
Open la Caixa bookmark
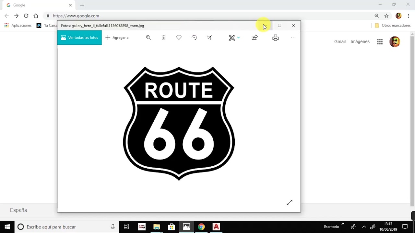pyautogui.click(x=47, y=26)
